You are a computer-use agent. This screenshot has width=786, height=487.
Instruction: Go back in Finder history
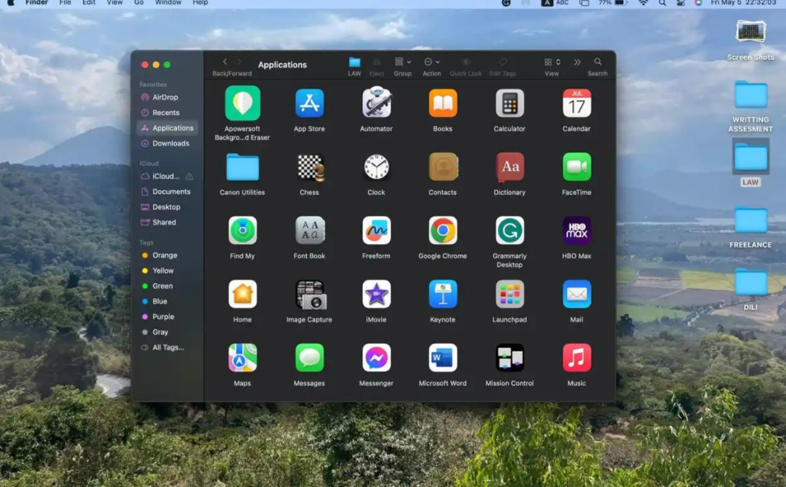click(225, 62)
